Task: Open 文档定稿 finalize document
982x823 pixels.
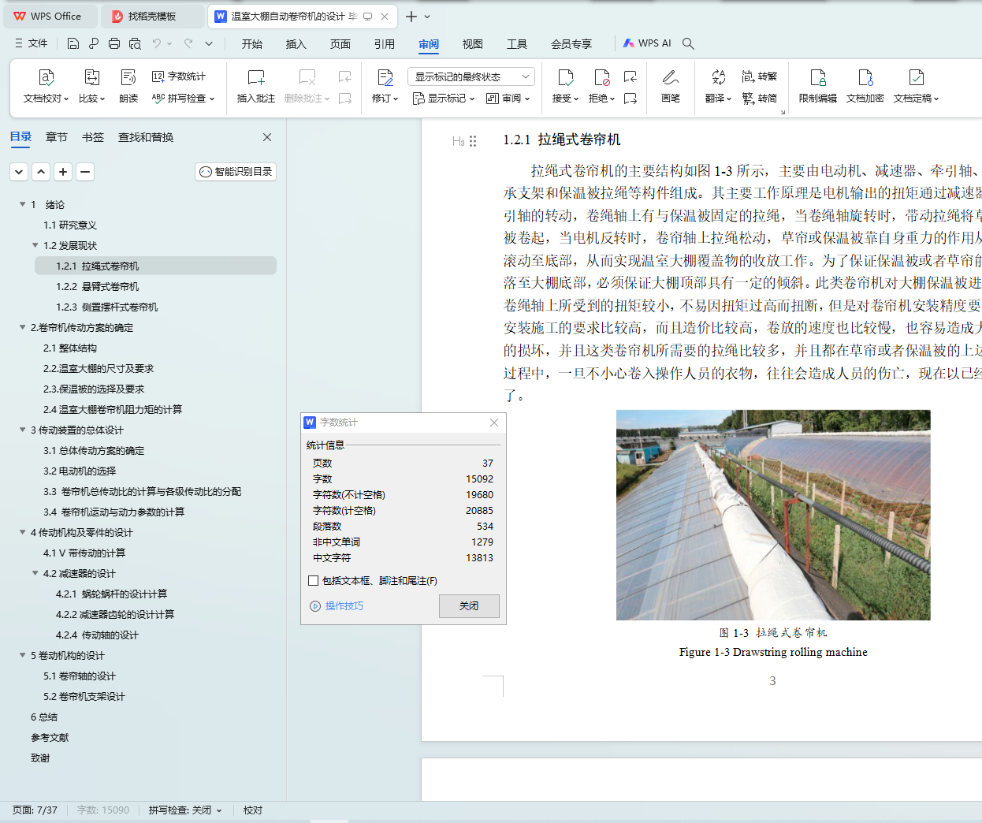Action: tap(916, 87)
